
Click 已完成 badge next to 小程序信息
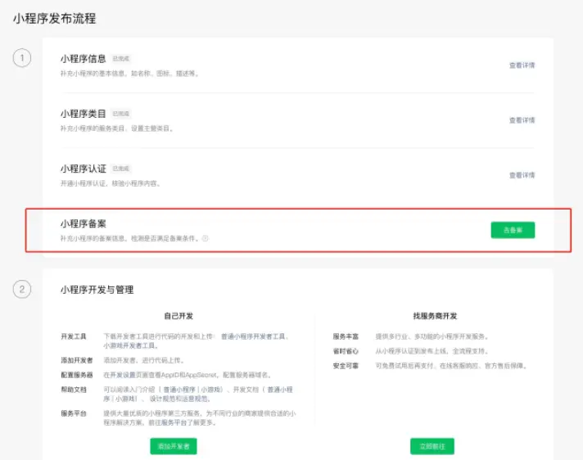pos(121,59)
